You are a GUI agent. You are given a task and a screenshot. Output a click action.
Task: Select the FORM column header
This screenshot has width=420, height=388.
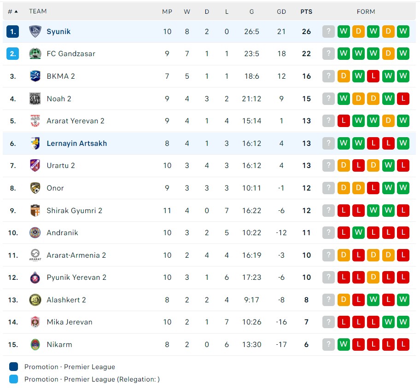366,11
